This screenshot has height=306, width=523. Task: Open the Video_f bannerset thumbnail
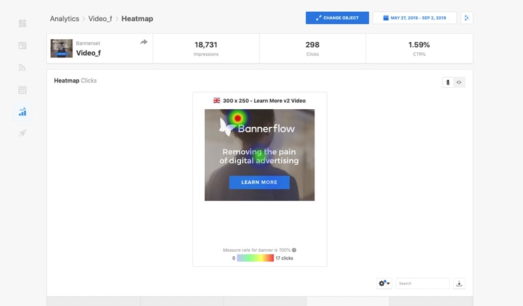click(x=61, y=48)
